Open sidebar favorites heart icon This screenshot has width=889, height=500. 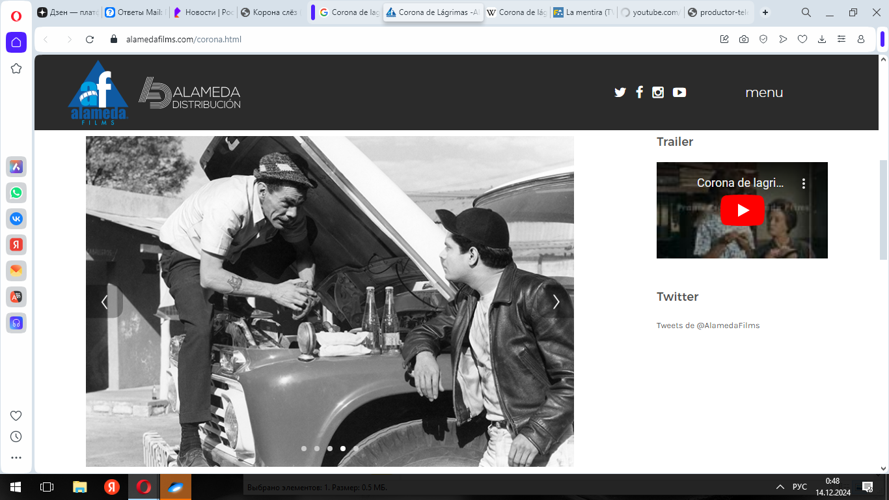[x=16, y=415]
